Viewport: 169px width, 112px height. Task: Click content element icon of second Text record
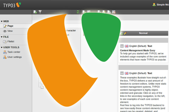point(122,73)
